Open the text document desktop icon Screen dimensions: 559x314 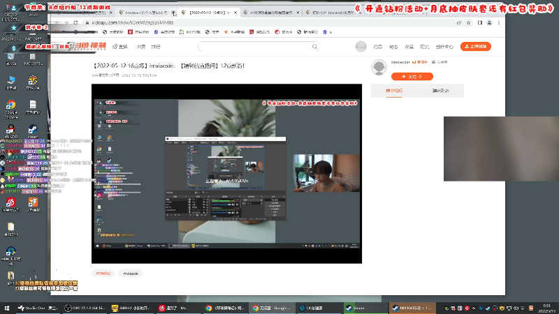coord(33,107)
